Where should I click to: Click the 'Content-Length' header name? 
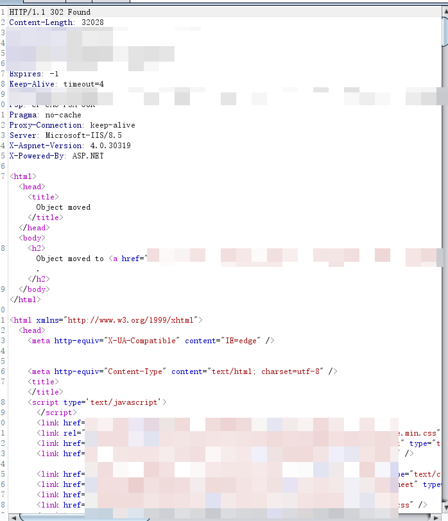point(41,22)
